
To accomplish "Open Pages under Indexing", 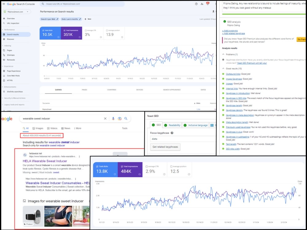I will [x=10, y=50].
